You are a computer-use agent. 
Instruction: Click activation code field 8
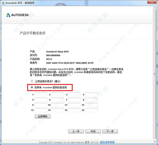click(91, 100)
